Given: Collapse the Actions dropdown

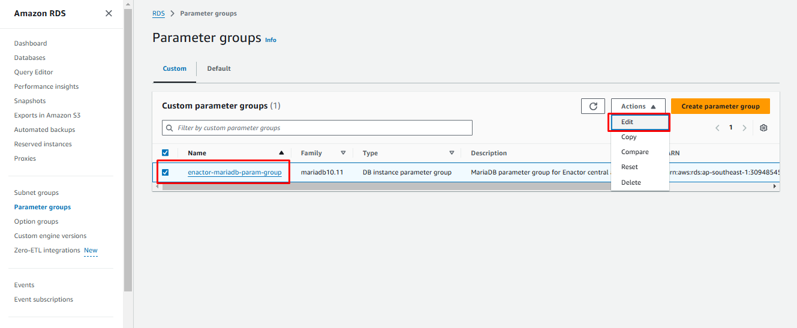Looking at the screenshot, I should point(638,106).
